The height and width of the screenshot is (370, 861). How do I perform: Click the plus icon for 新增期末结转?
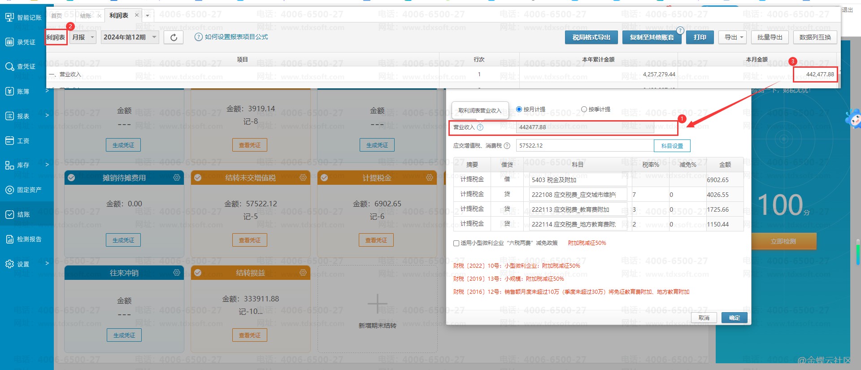click(377, 304)
